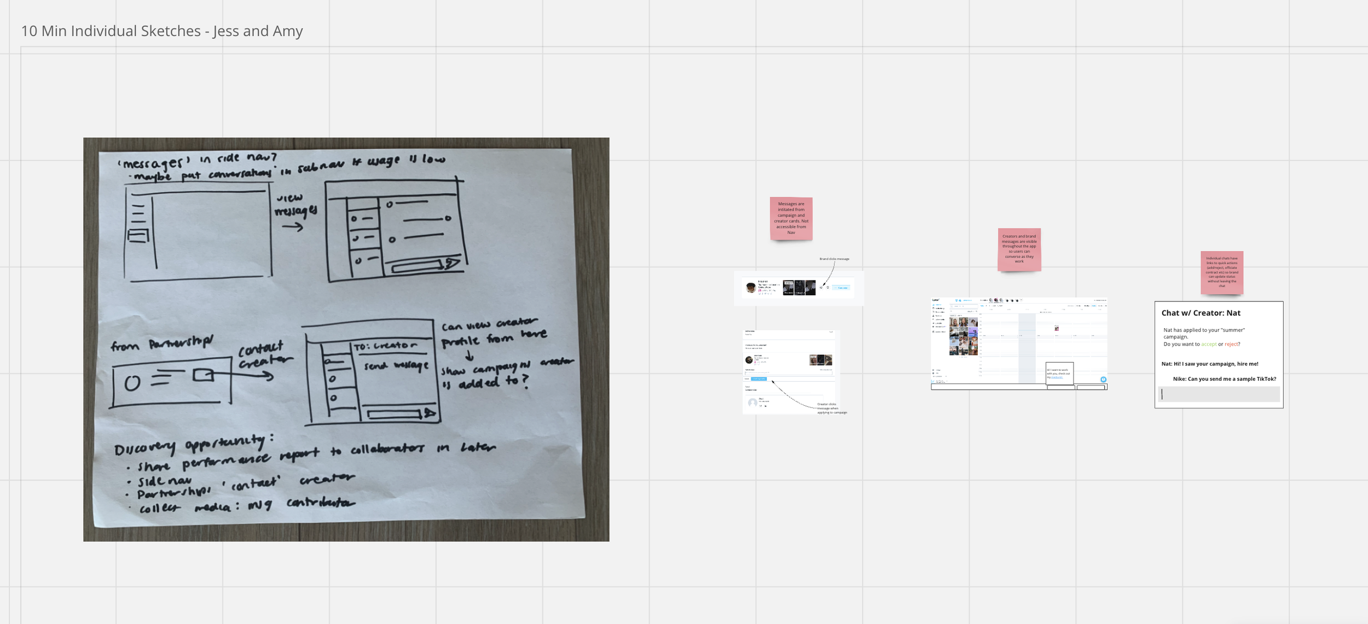
Task: Click the 'Nat: Hi! I saw your campaign' message
Action: 1209,364
